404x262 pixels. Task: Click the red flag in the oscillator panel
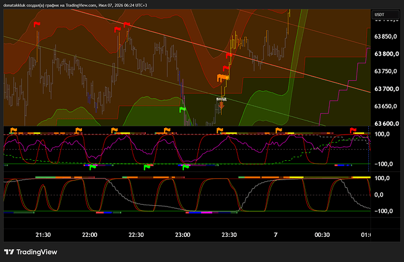[x=353, y=130]
